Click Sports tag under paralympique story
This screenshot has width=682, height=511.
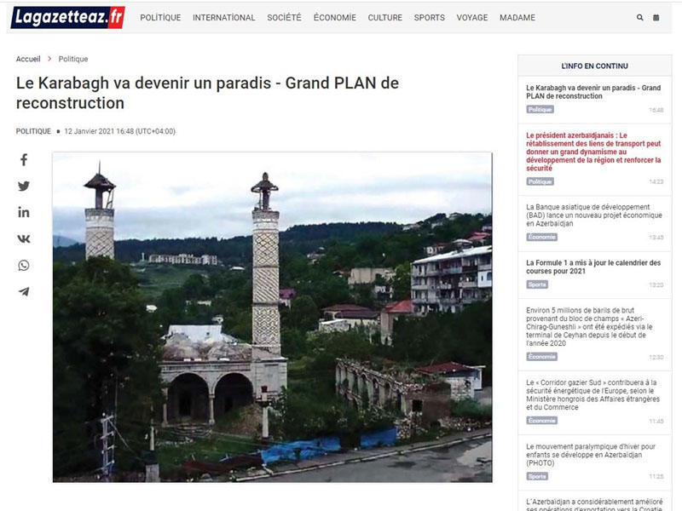(537, 476)
